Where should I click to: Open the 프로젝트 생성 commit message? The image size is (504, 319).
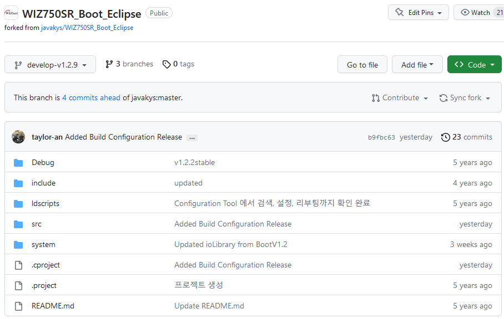click(199, 285)
